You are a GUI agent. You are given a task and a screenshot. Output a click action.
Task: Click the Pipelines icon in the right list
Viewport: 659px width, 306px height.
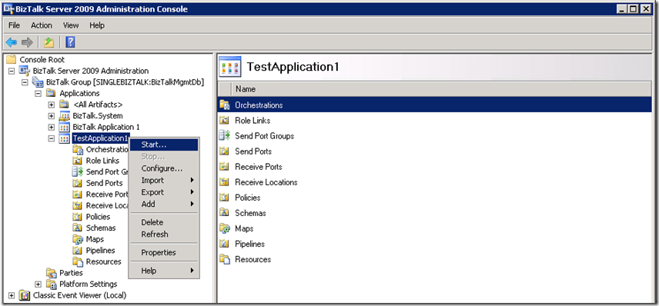tap(225, 244)
